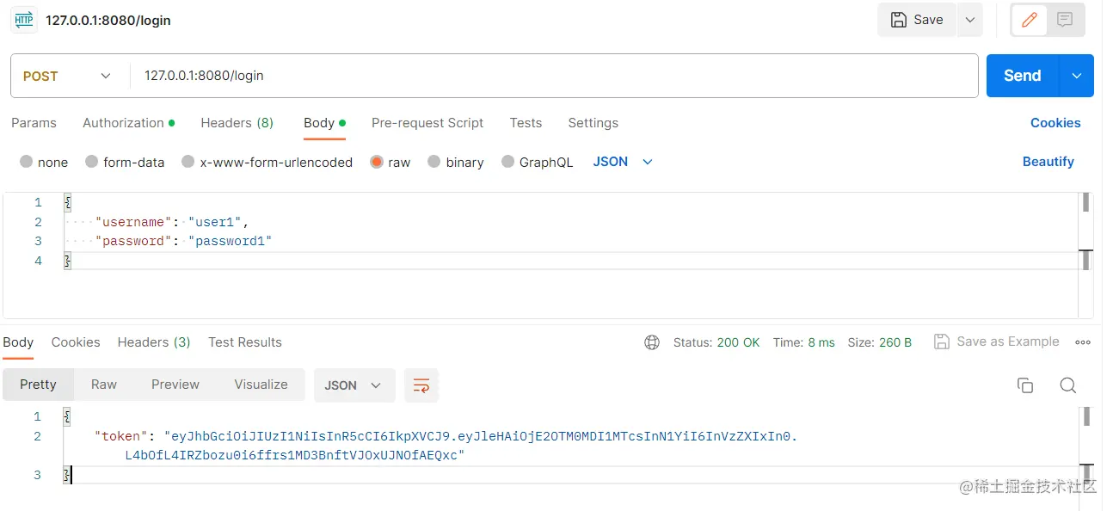Click the request URL input field
Screen dimensions: 1113x511
[555, 76]
